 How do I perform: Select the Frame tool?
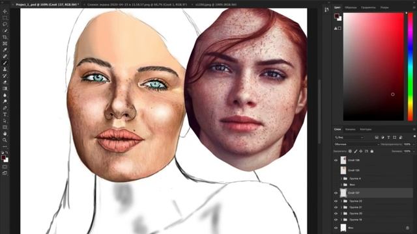point(5,44)
